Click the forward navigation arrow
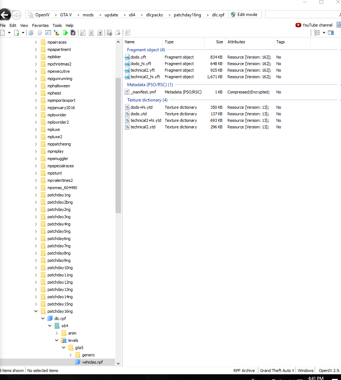The width and height of the screenshot is (341, 380). [x=16, y=15]
